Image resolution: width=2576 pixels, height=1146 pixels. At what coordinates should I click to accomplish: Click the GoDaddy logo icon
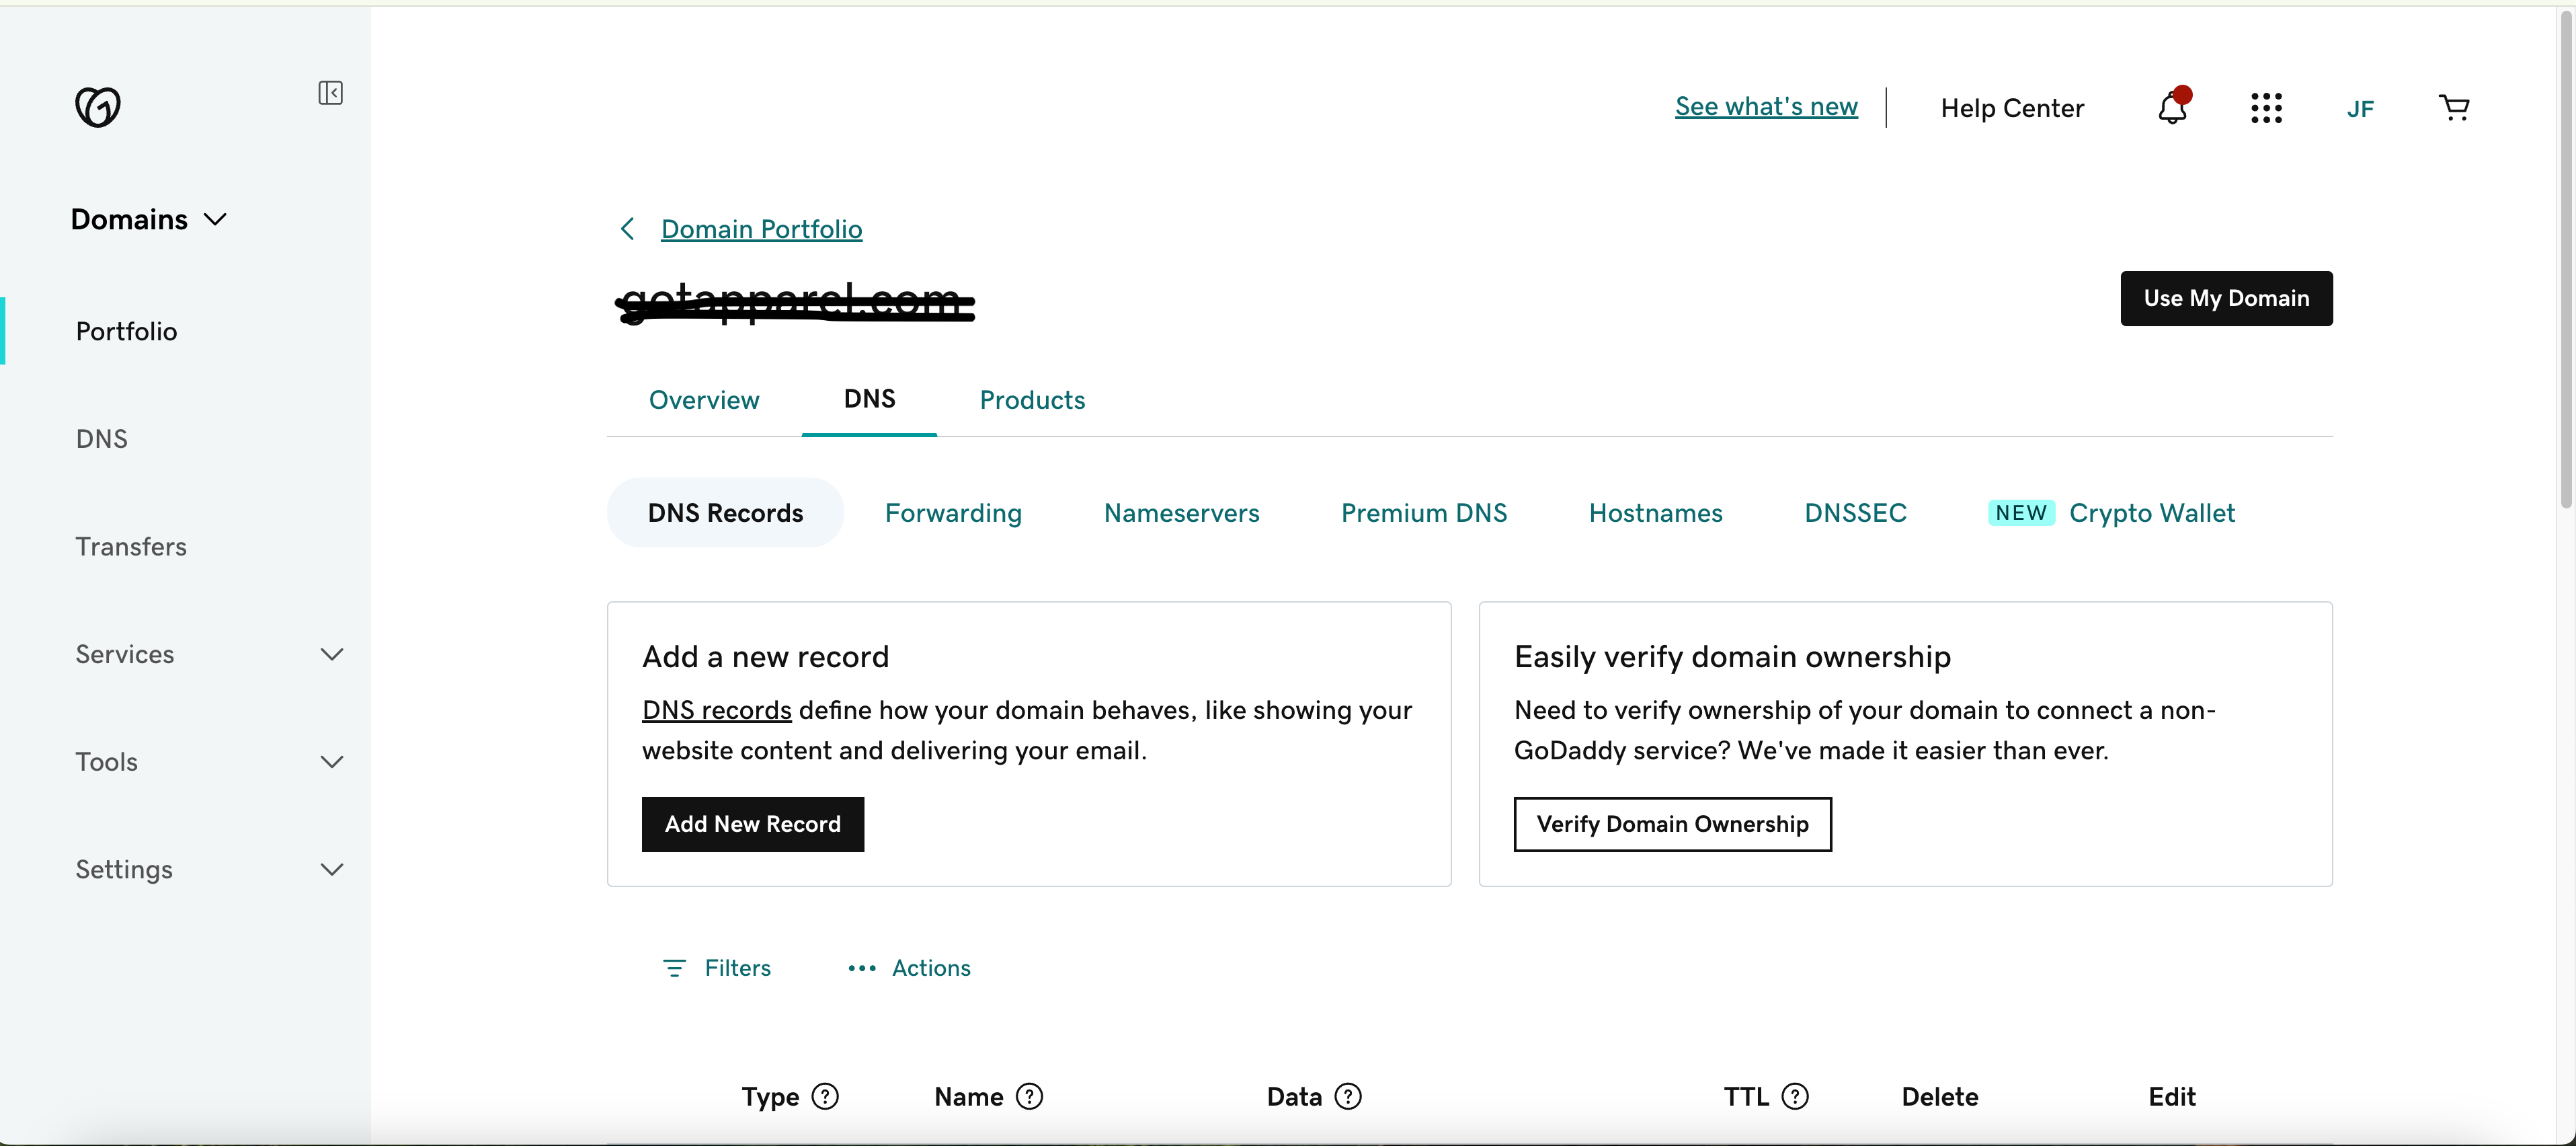click(98, 107)
